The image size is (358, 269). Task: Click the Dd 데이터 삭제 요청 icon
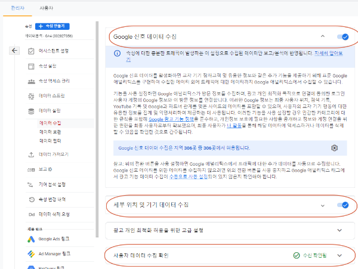pyautogui.click(x=32, y=215)
